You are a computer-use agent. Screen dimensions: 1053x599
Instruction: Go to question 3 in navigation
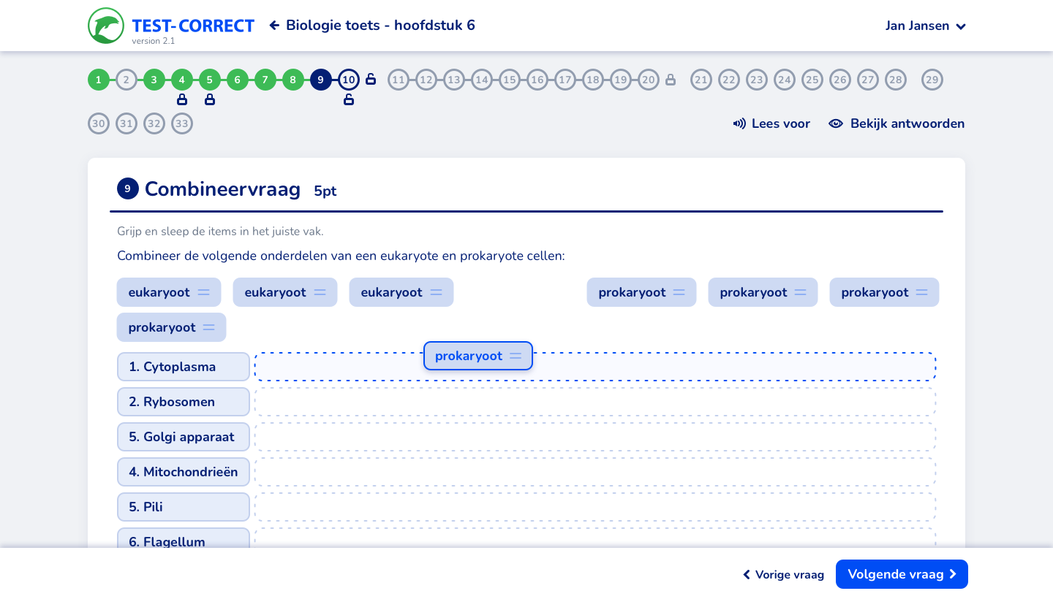point(154,80)
